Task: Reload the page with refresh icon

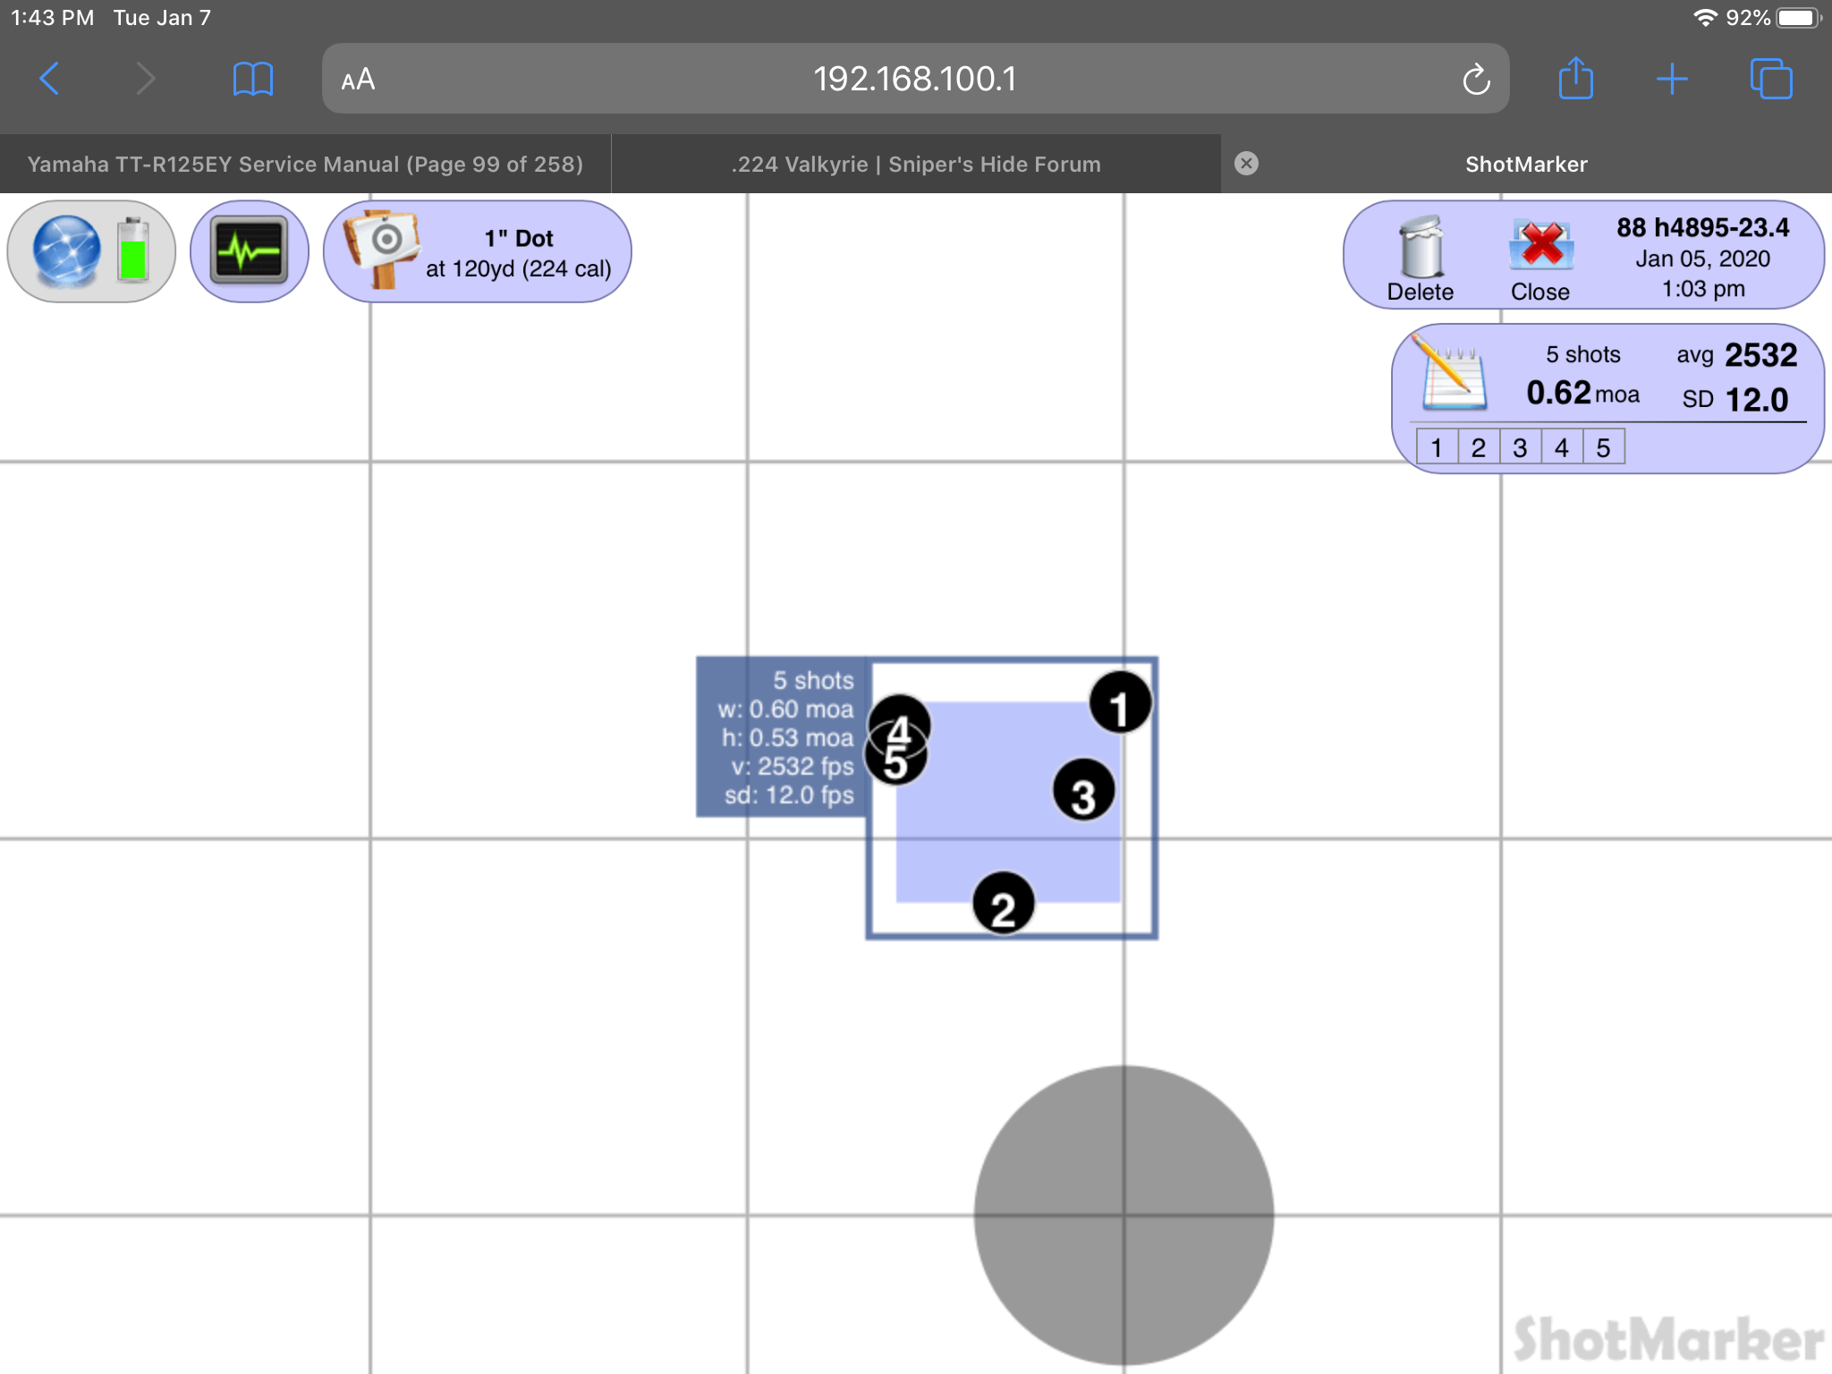Action: tap(1476, 80)
